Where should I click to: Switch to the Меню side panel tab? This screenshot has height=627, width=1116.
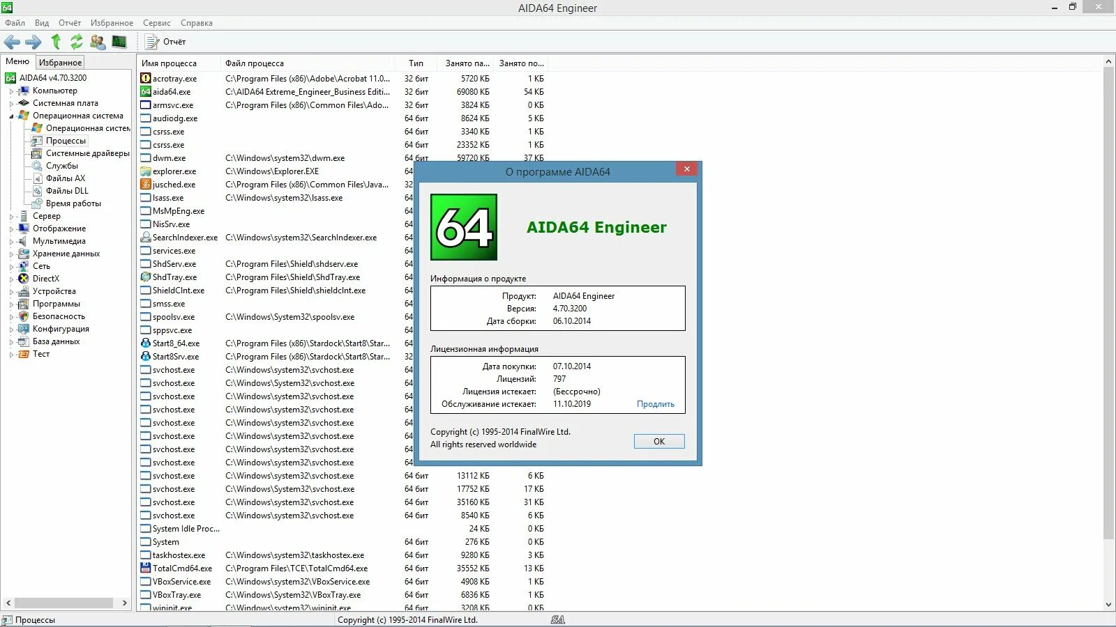tap(17, 62)
